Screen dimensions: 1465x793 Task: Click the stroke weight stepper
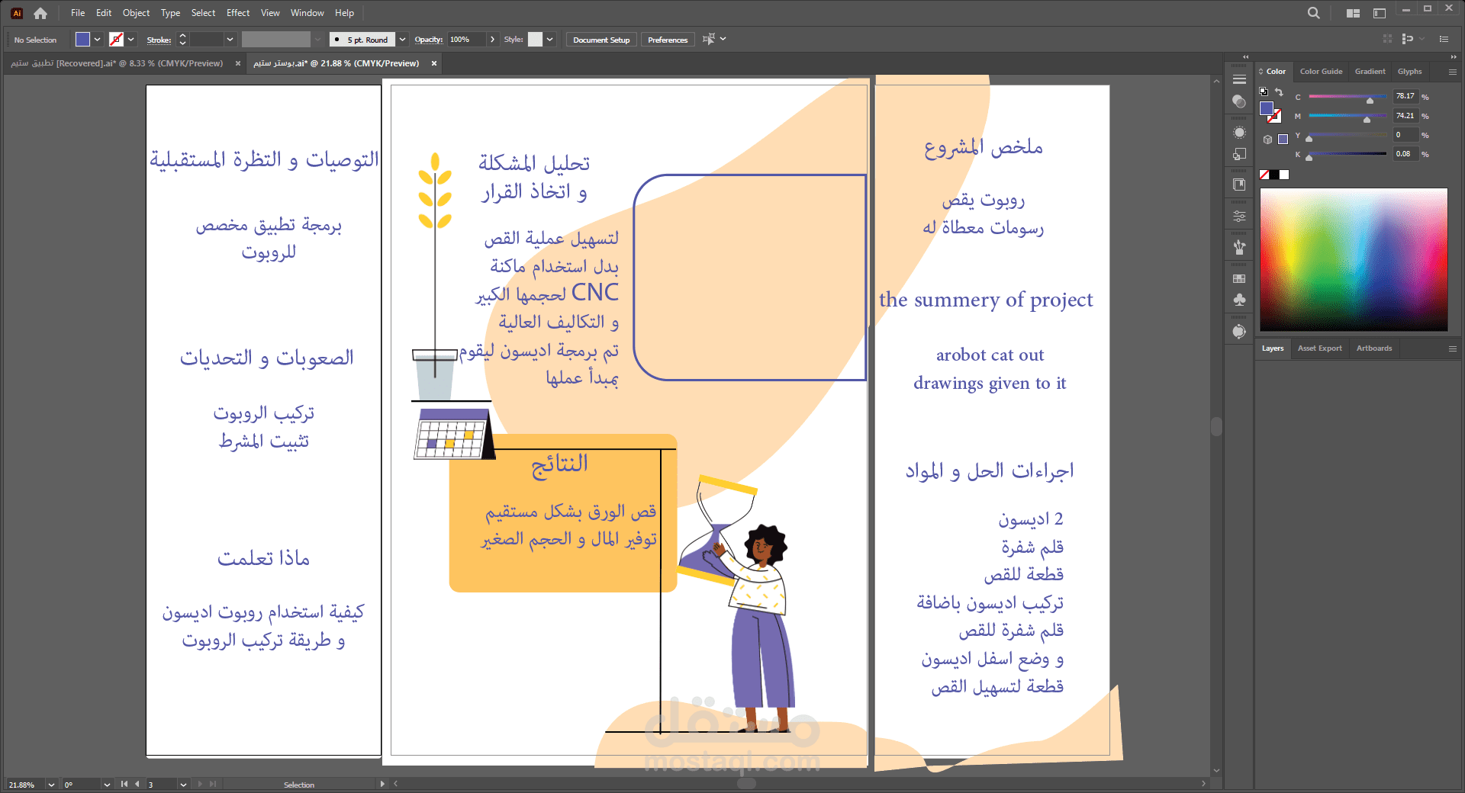click(182, 40)
